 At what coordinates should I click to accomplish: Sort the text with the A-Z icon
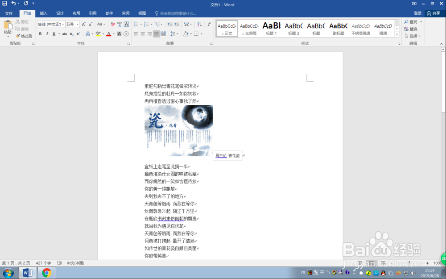pyautogui.click(x=199, y=24)
